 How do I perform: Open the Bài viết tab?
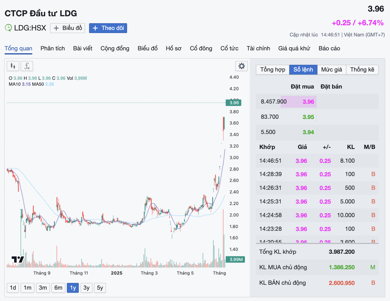point(83,49)
